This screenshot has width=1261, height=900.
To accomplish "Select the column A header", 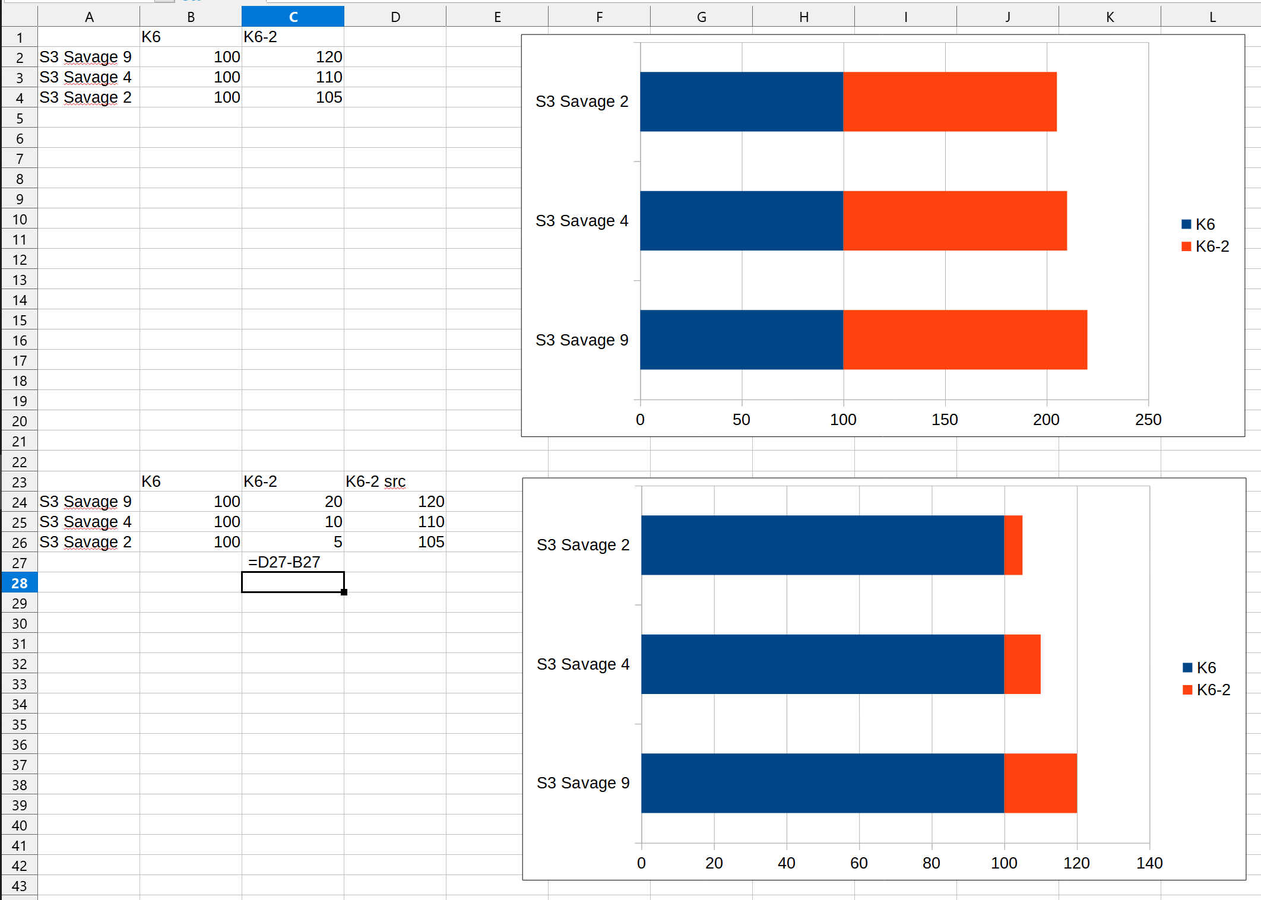I will point(89,16).
